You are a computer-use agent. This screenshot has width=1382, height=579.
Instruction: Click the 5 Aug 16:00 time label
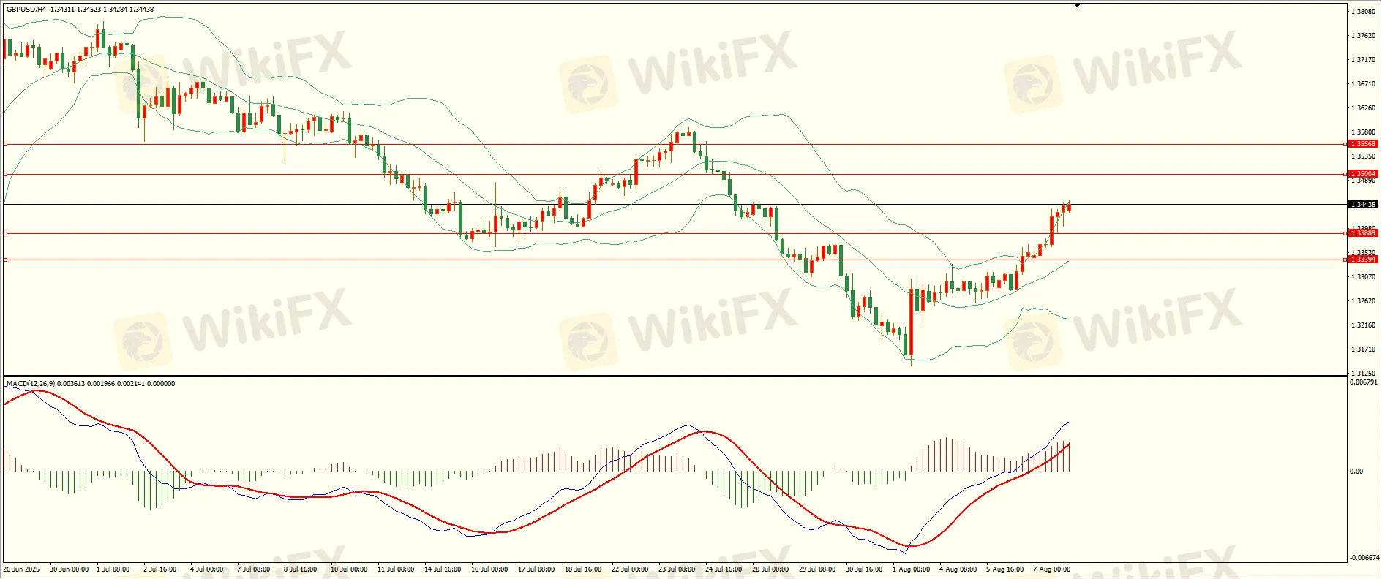click(x=1004, y=569)
